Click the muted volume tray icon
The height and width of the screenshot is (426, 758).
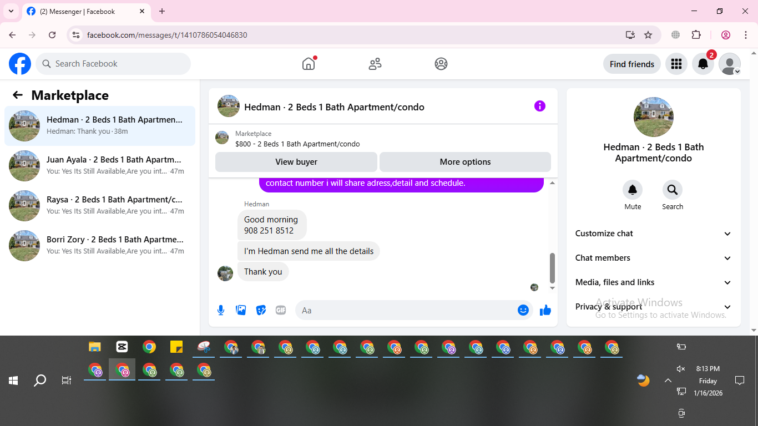pyautogui.click(x=681, y=369)
